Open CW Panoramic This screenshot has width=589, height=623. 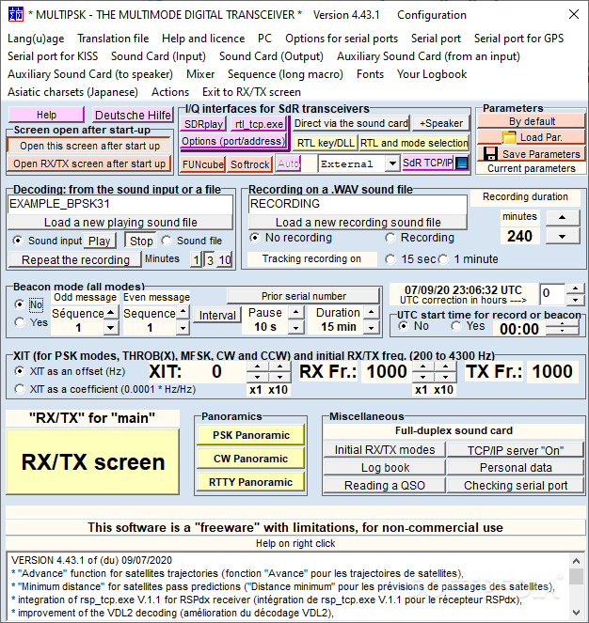point(250,459)
